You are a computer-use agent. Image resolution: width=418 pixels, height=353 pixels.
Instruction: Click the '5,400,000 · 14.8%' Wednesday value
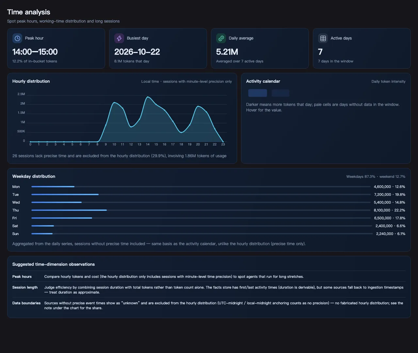pos(390,202)
